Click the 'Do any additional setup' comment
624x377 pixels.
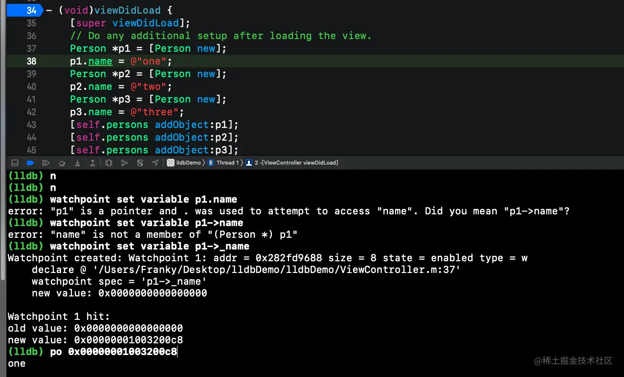pyautogui.click(x=221, y=36)
